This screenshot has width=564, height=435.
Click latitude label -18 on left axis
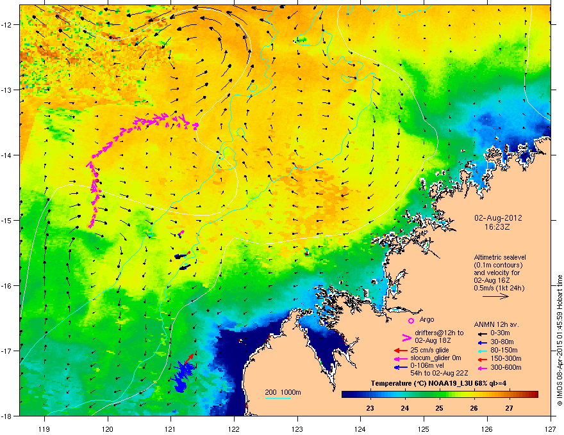pos(7,416)
